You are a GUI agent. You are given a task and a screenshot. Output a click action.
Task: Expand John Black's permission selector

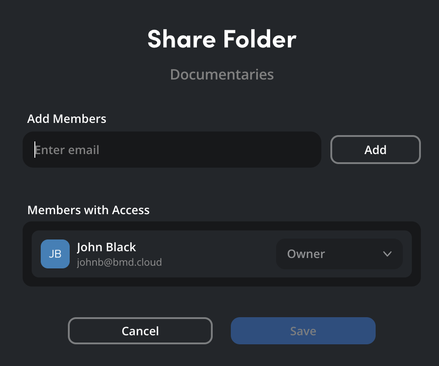339,254
